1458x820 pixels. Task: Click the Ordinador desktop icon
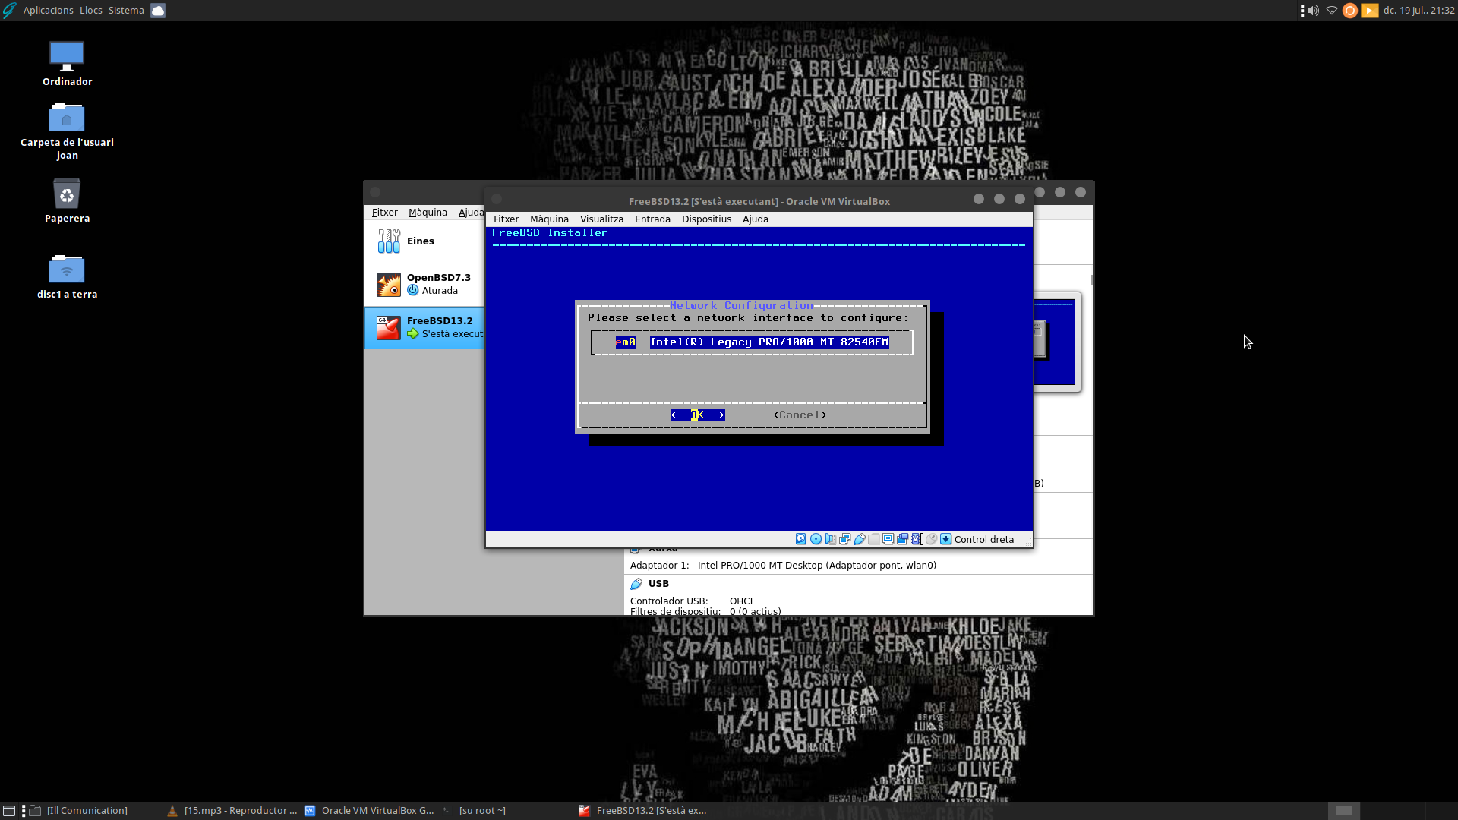(x=67, y=63)
